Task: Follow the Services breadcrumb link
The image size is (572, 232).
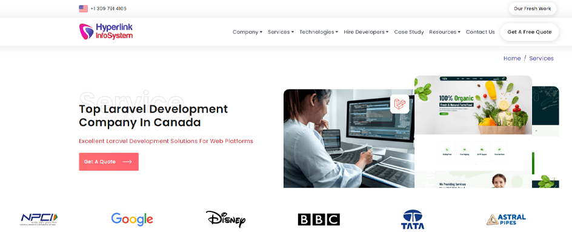Action: click(x=541, y=58)
